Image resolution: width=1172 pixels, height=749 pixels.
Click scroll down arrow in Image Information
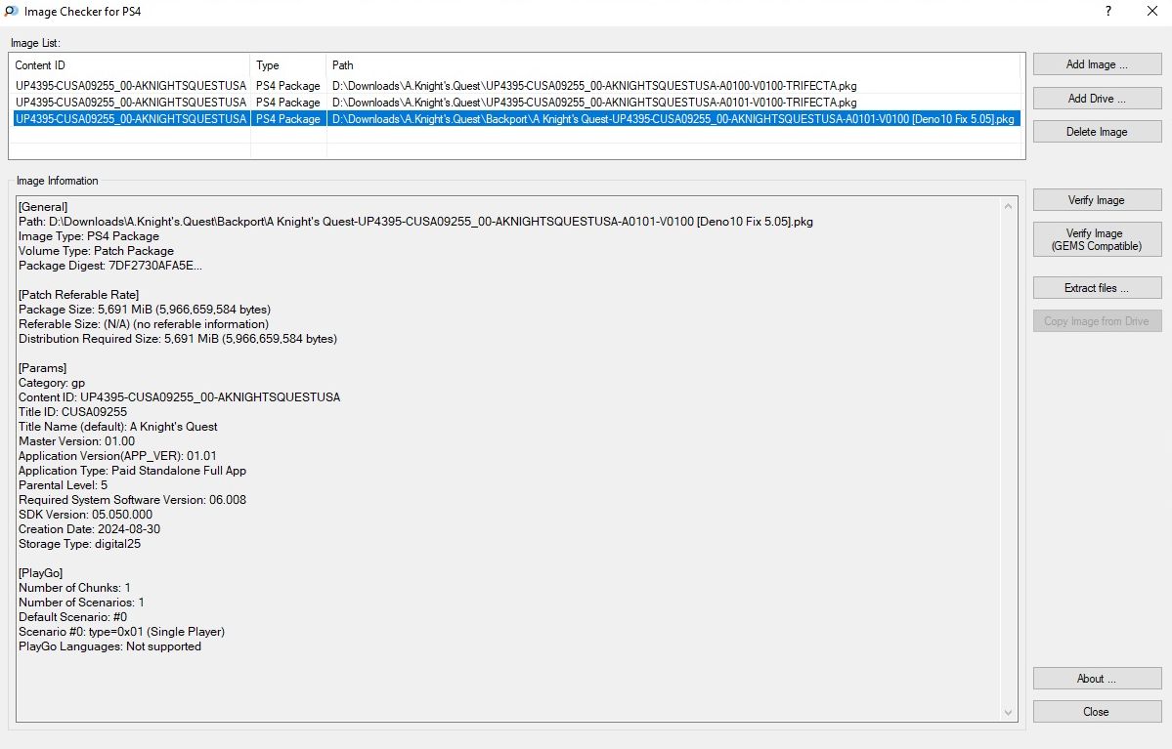1009,714
